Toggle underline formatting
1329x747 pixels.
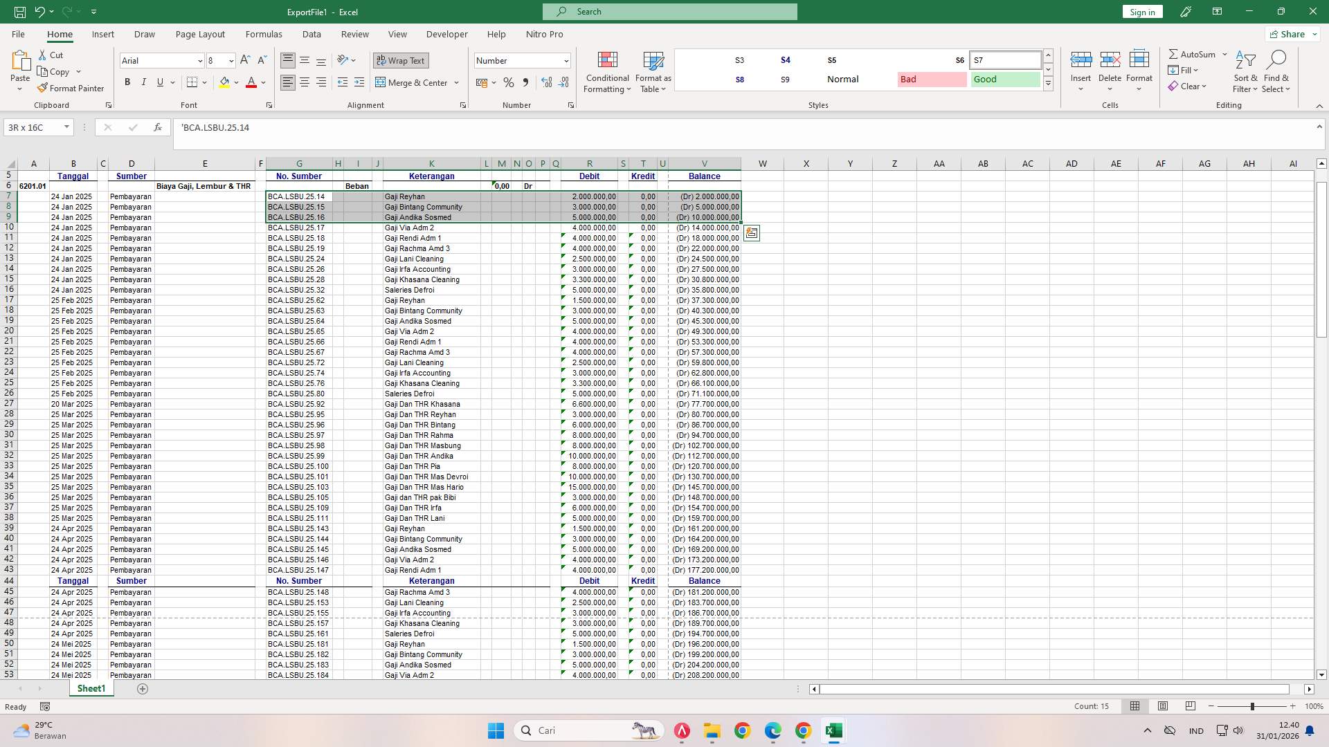coord(159,82)
